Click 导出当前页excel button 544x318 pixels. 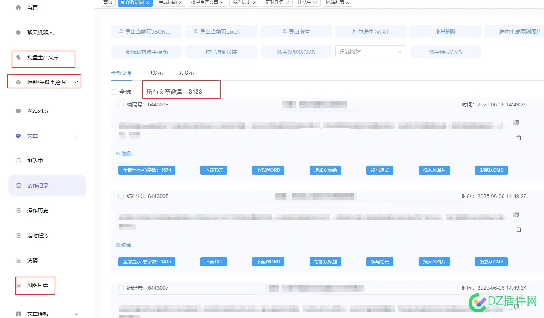[x=221, y=32]
